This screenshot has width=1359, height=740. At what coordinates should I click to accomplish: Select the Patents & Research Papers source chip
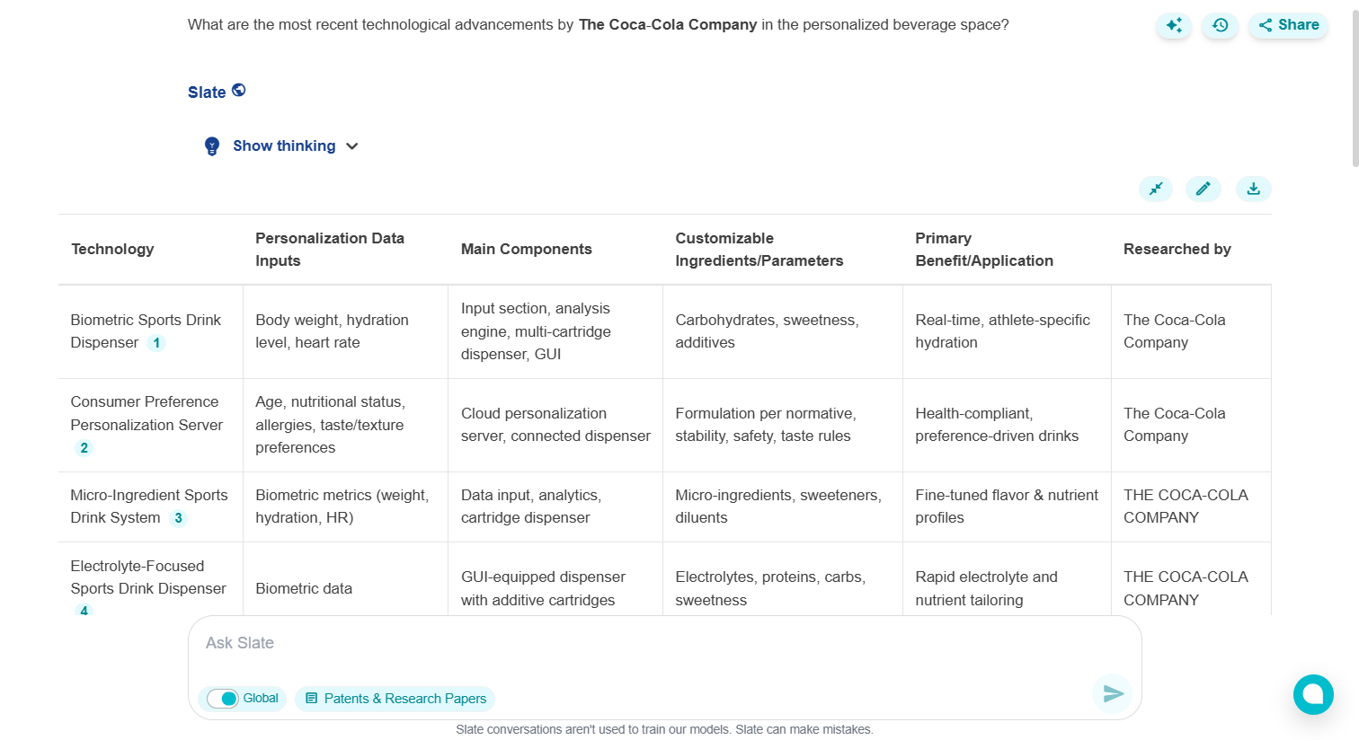point(395,698)
